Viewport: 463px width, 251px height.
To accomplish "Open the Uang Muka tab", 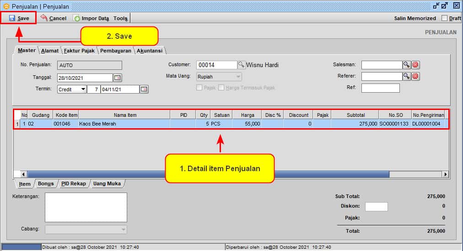I will tap(107, 183).
